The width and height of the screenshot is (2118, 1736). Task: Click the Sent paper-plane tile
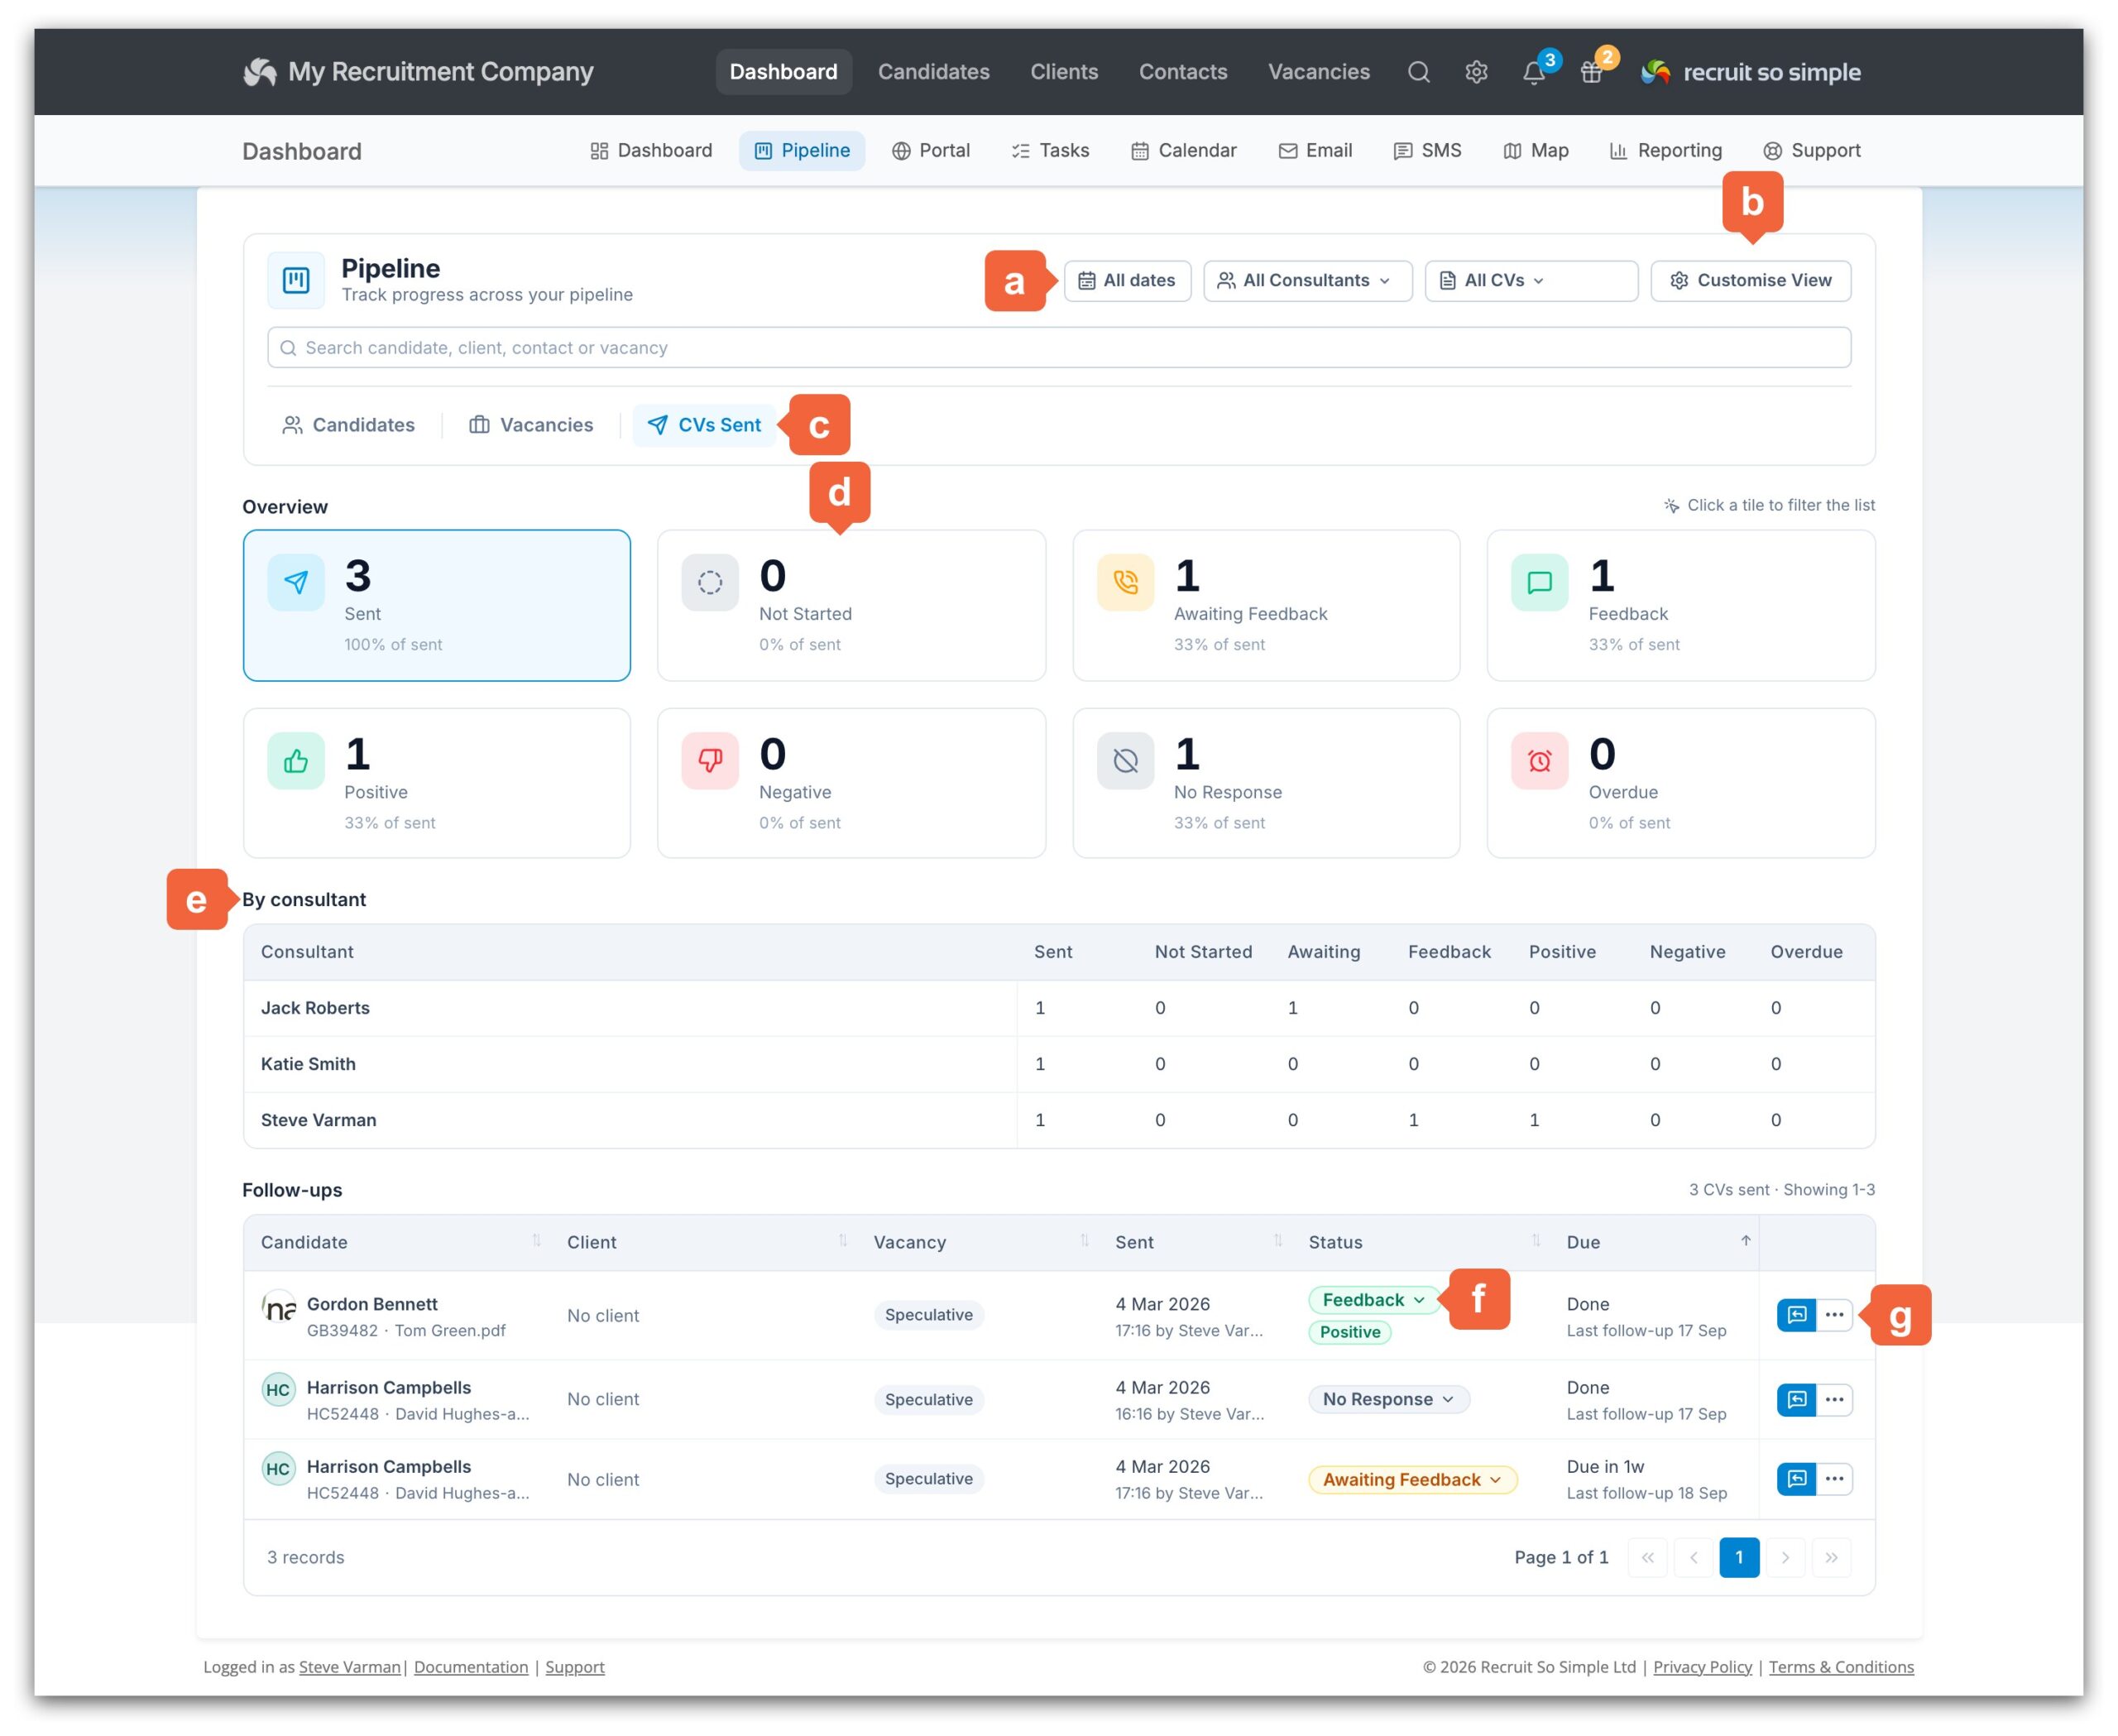point(437,605)
